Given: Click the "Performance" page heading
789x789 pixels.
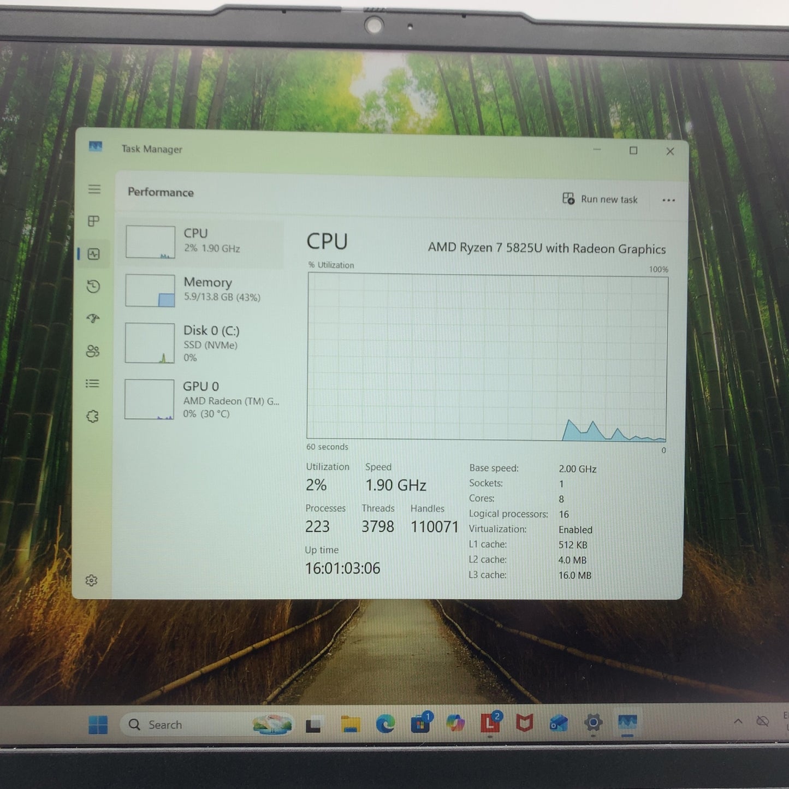Looking at the screenshot, I should tap(161, 192).
